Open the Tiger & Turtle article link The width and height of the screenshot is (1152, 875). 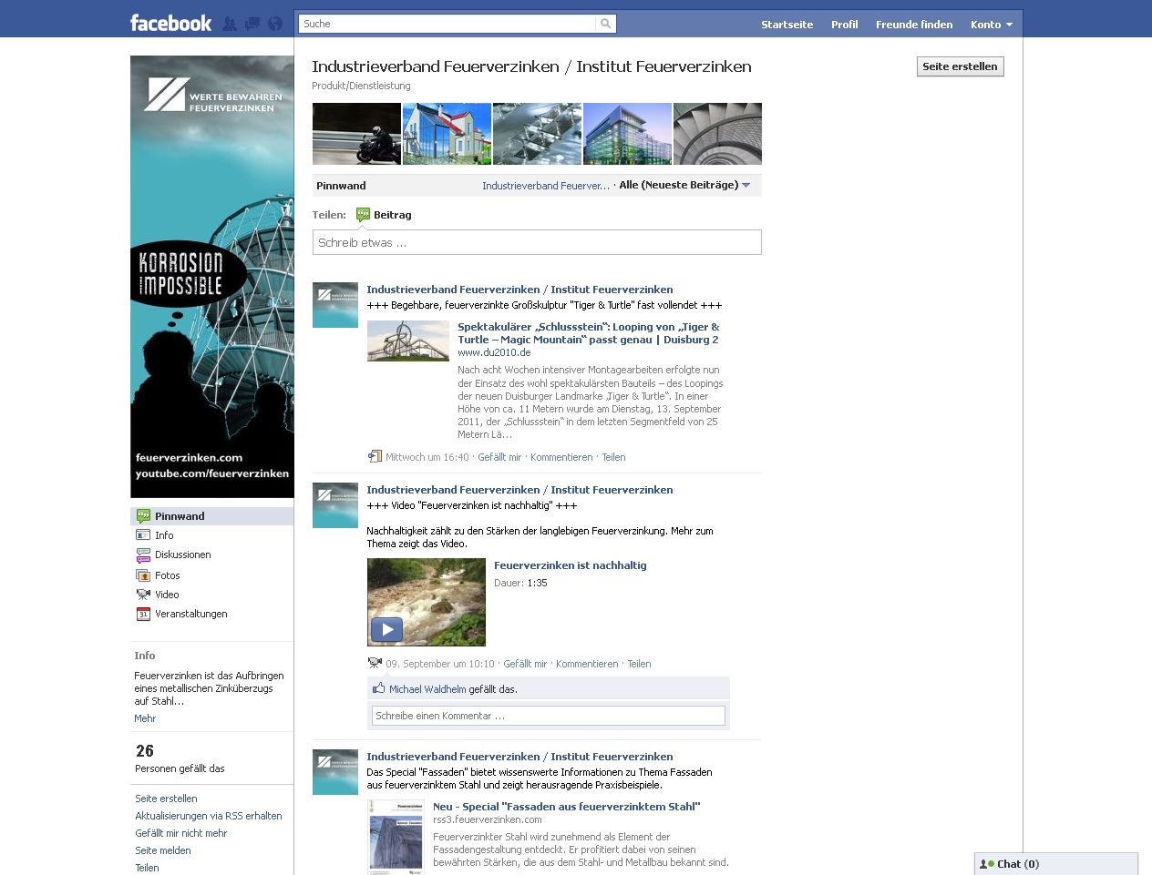pos(589,333)
